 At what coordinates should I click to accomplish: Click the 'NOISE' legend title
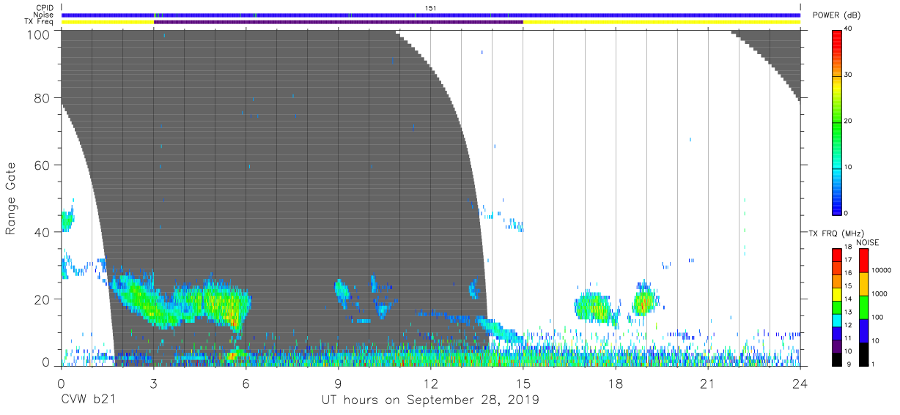click(x=867, y=242)
